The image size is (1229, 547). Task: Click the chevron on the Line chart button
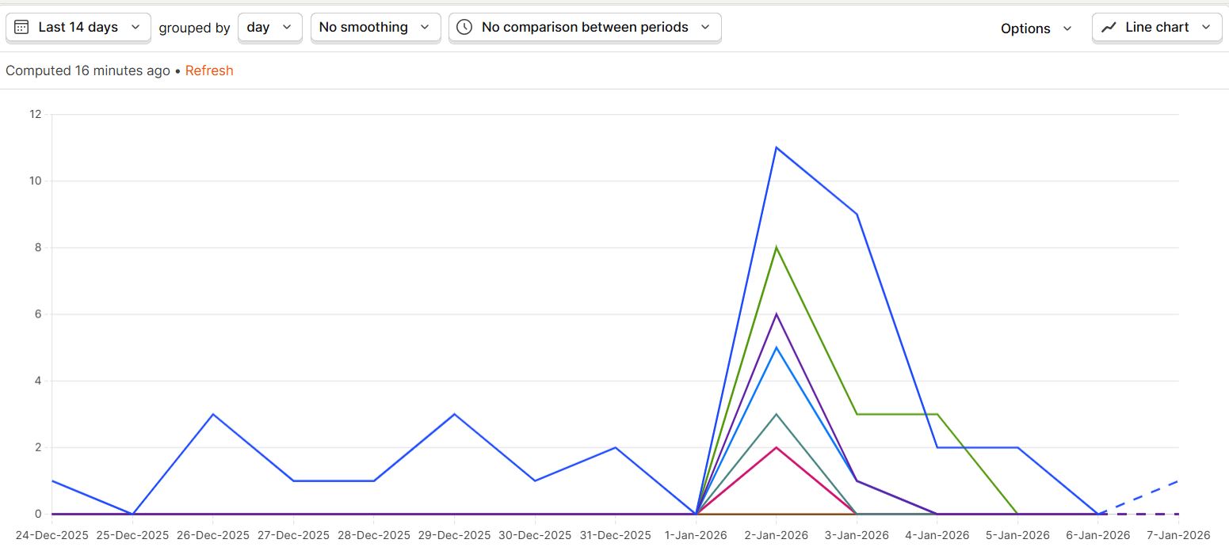click(x=1206, y=27)
